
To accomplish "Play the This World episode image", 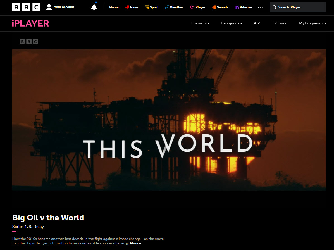I will 169,120.
